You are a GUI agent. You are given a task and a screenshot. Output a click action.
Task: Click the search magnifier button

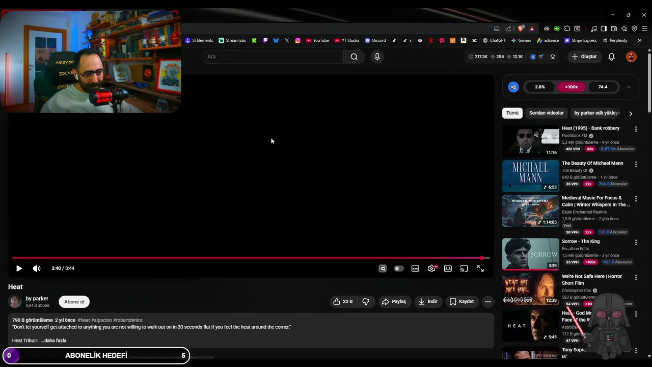(354, 57)
